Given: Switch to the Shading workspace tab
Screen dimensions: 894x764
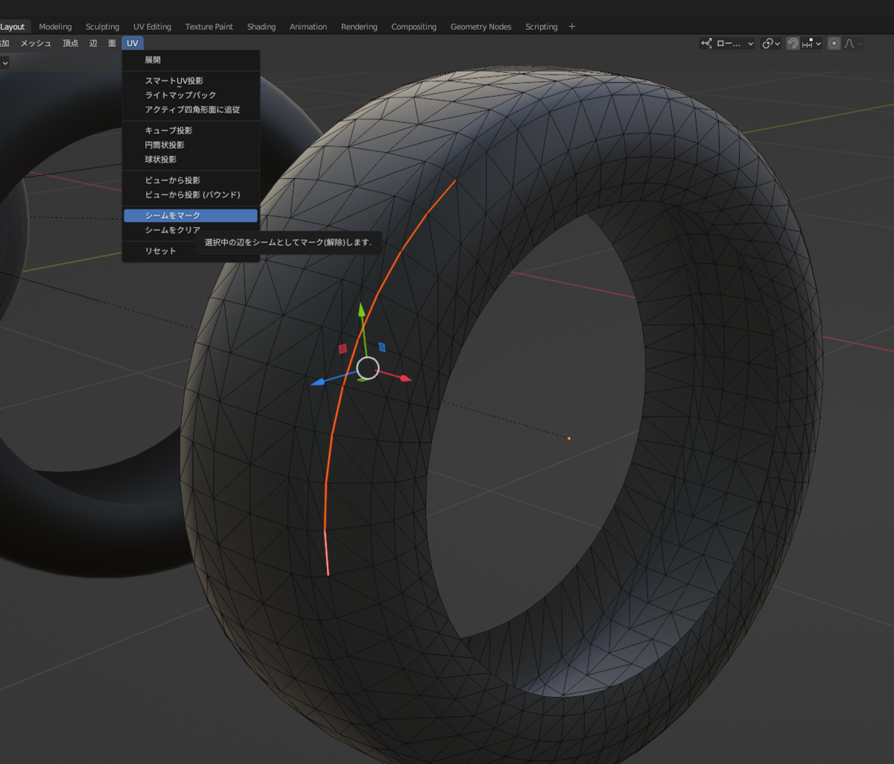Looking at the screenshot, I should [x=261, y=26].
